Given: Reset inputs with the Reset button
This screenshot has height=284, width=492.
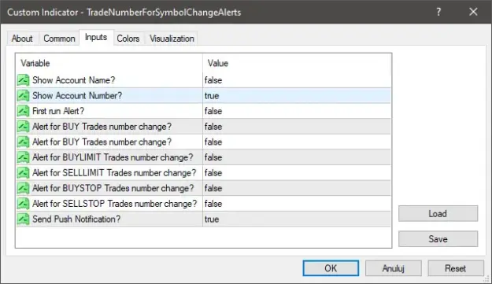Looking at the screenshot, I should click(x=456, y=268).
